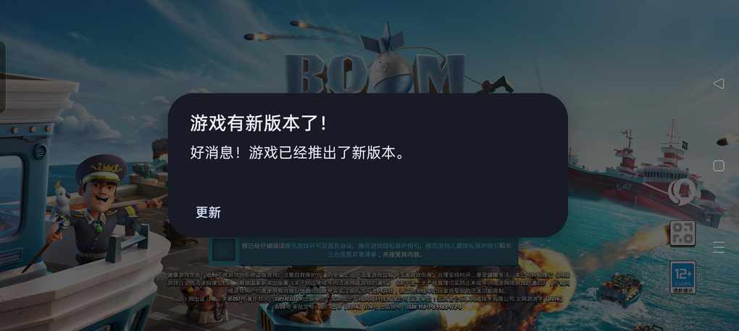This screenshot has width=739, height=331.
Task: Open the bell notification bubble icon
Action: (682, 192)
